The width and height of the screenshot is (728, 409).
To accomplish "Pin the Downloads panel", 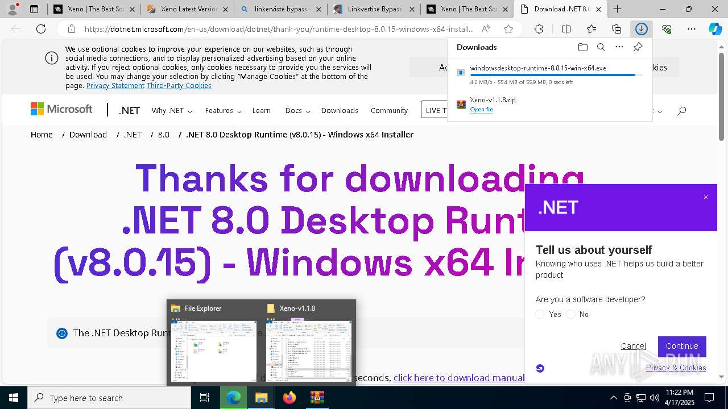I will [x=638, y=47].
